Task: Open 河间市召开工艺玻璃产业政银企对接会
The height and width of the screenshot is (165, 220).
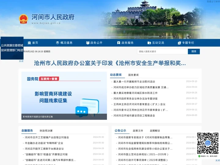Action: pyautogui.click(x=47, y=137)
